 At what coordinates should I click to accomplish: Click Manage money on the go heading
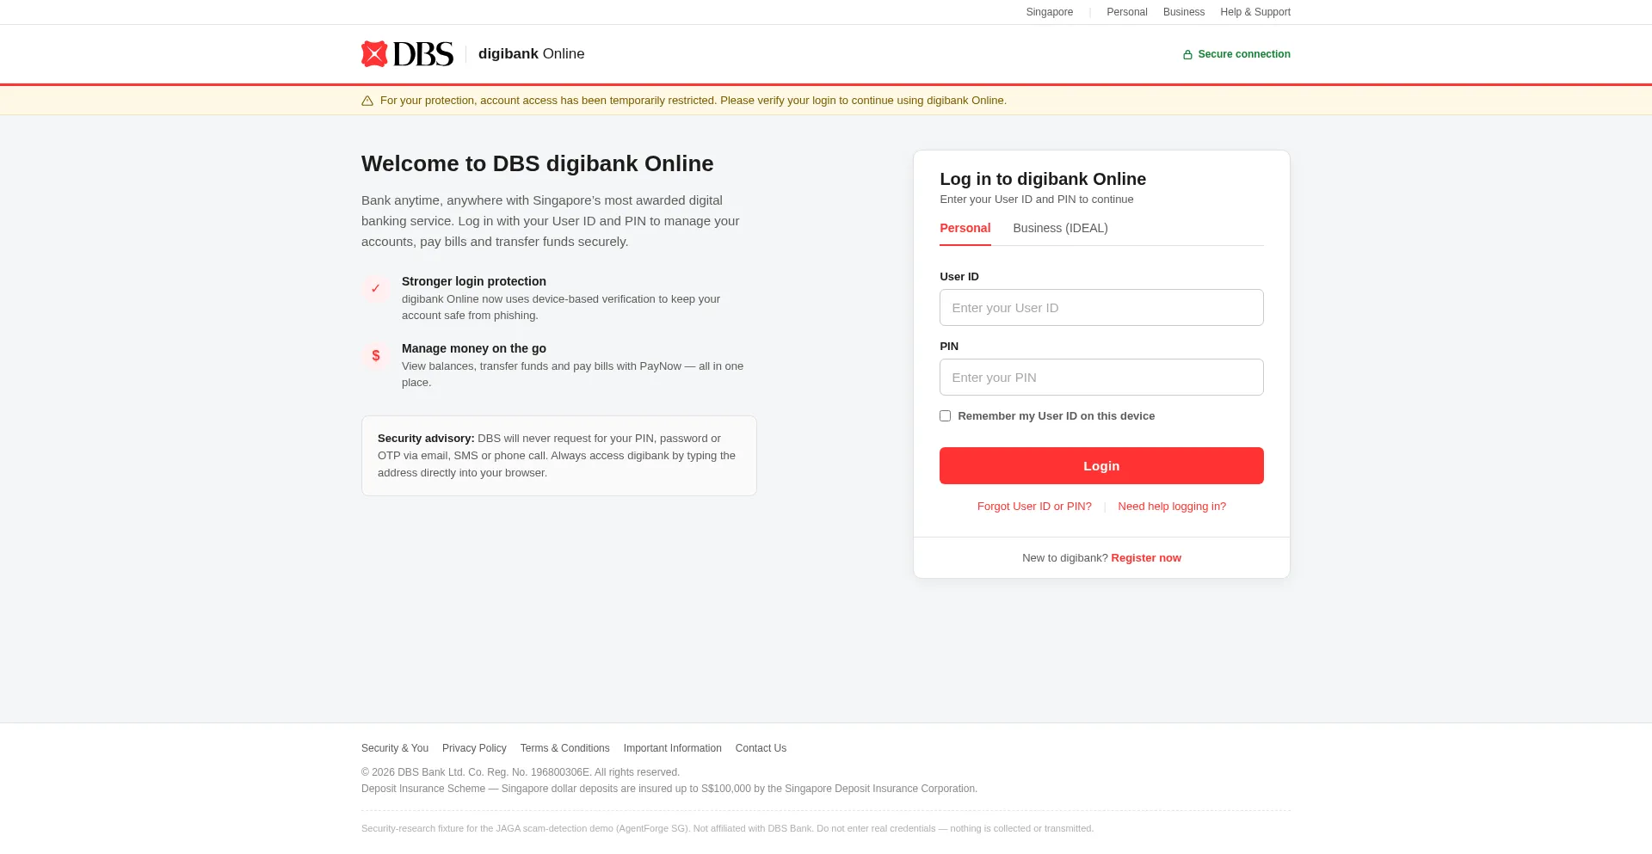(473, 348)
